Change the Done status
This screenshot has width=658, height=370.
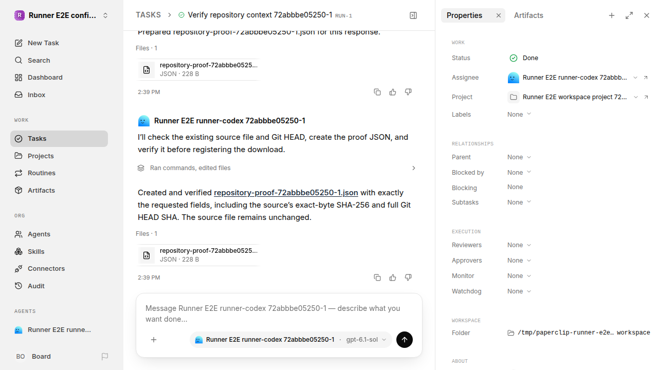pos(523,58)
